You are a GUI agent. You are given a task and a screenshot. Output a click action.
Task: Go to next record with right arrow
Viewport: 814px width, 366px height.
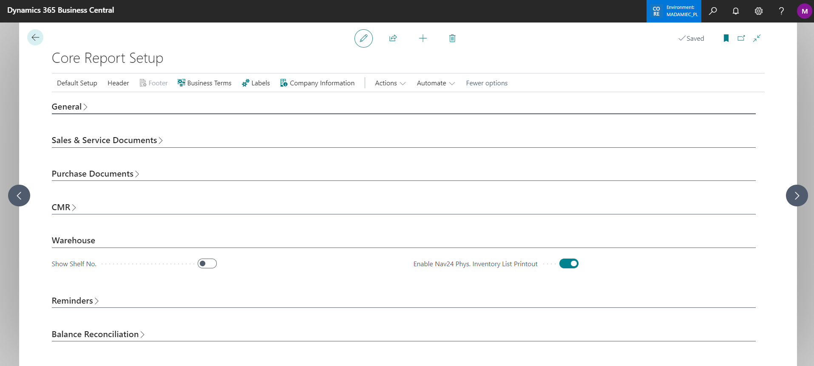[797, 195]
